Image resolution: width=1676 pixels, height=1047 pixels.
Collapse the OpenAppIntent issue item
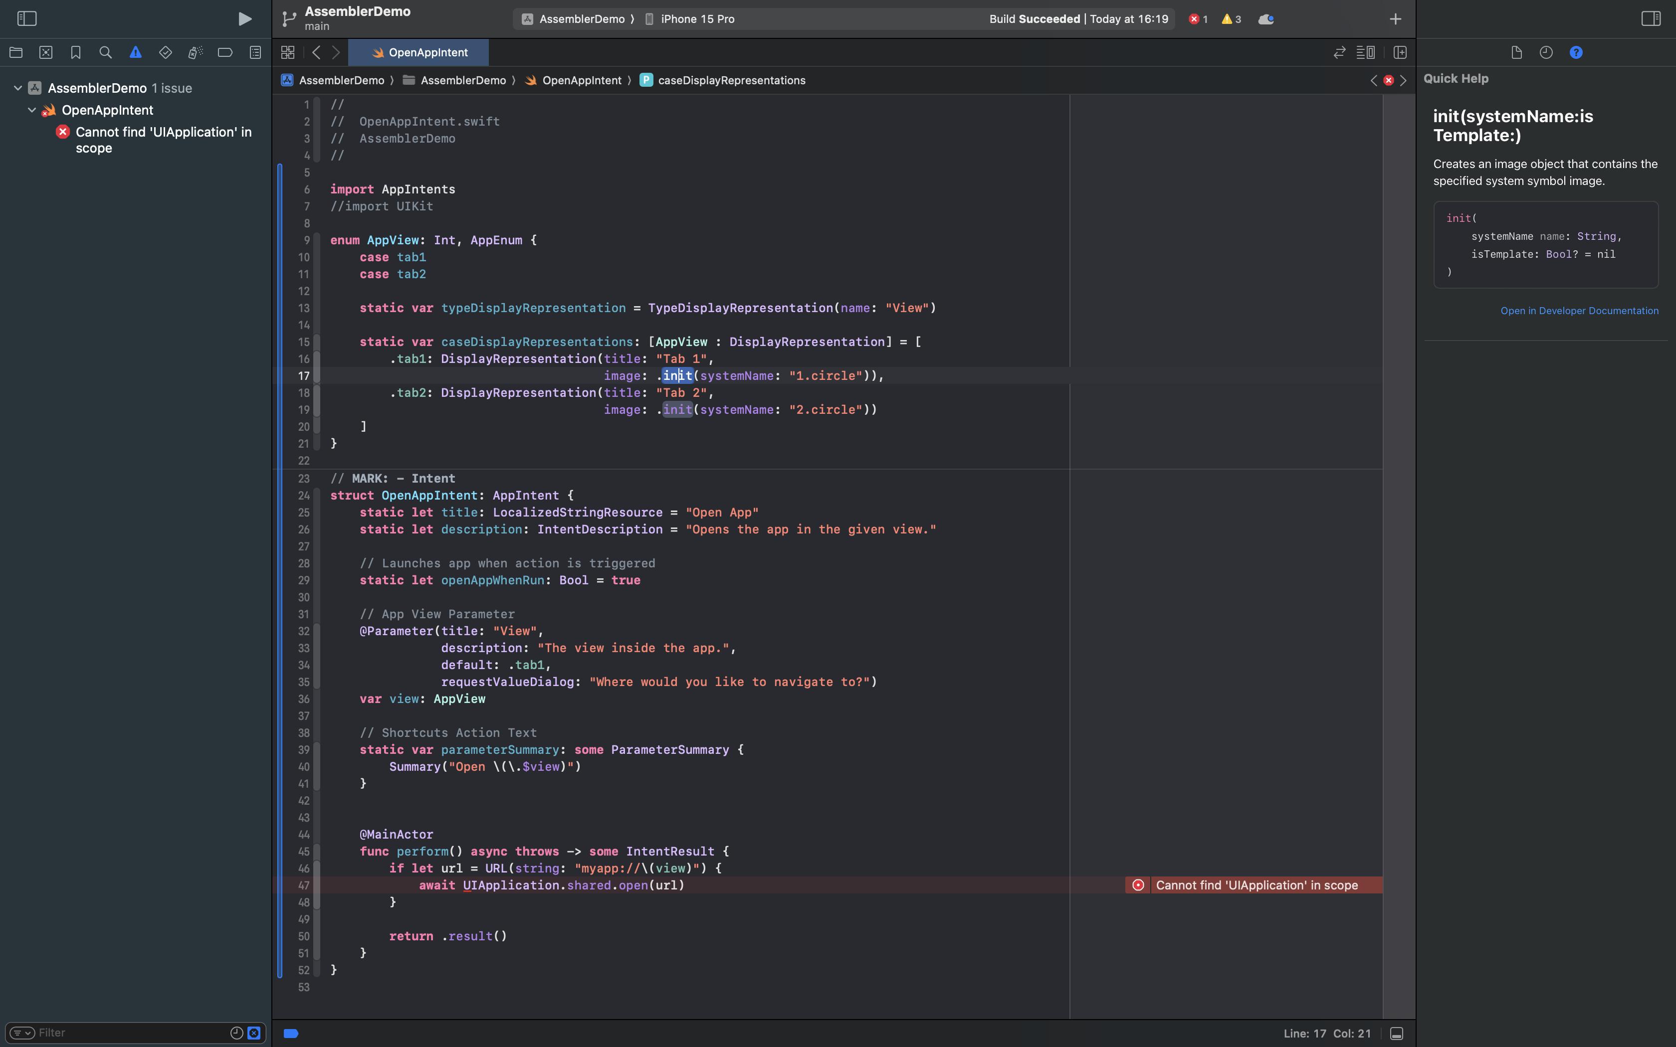tap(32, 110)
